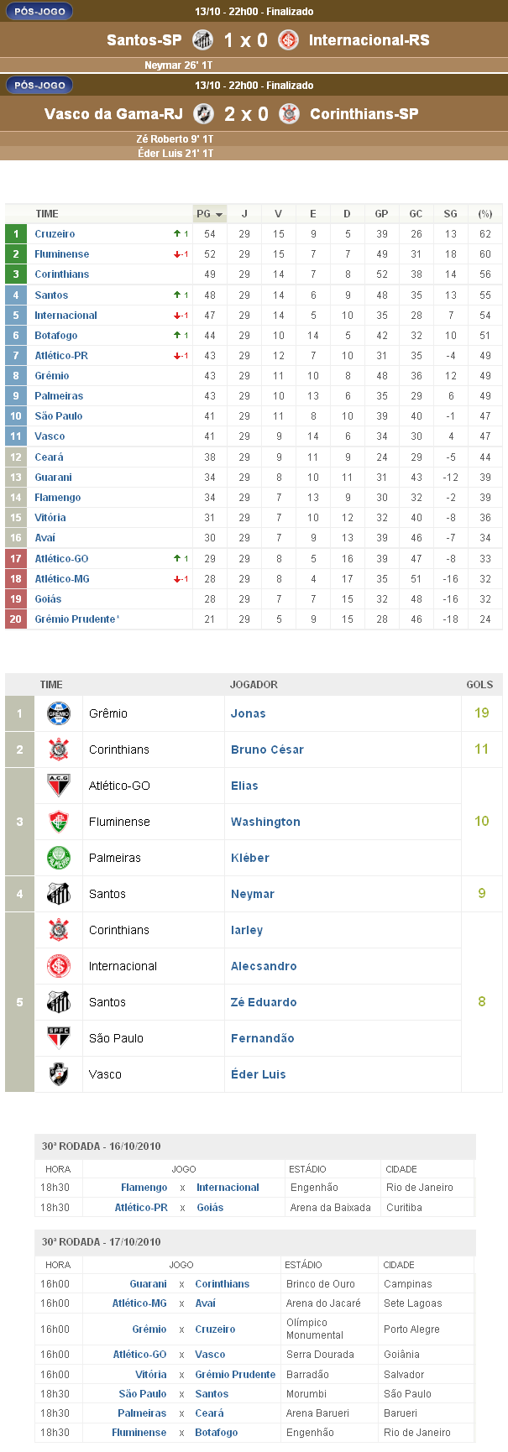Click the São Paulo crest beside Fernandão
Image resolution: width=508 pixels, height=1452 pixels.
coord(59,1038)
